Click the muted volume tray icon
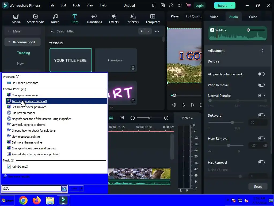This screenshot has width=274, height=206. pos(246,200)
